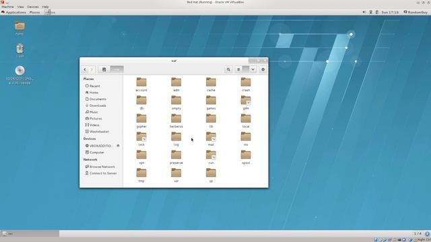The height and width of the screenshot is (242, 431).
Task: Open VirtualBox Machine menu
Action: [x=7, y=7]
